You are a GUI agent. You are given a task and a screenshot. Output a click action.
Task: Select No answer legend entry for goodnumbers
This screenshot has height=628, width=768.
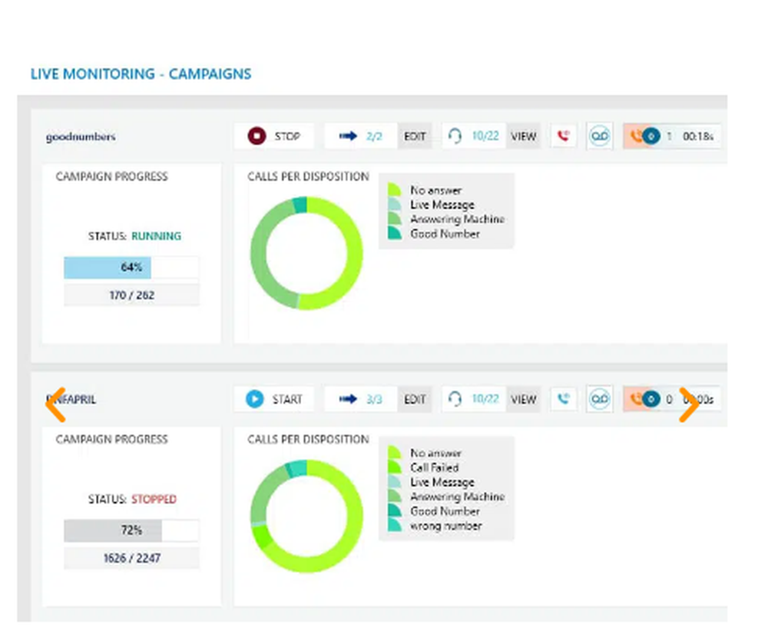[436, 190]
